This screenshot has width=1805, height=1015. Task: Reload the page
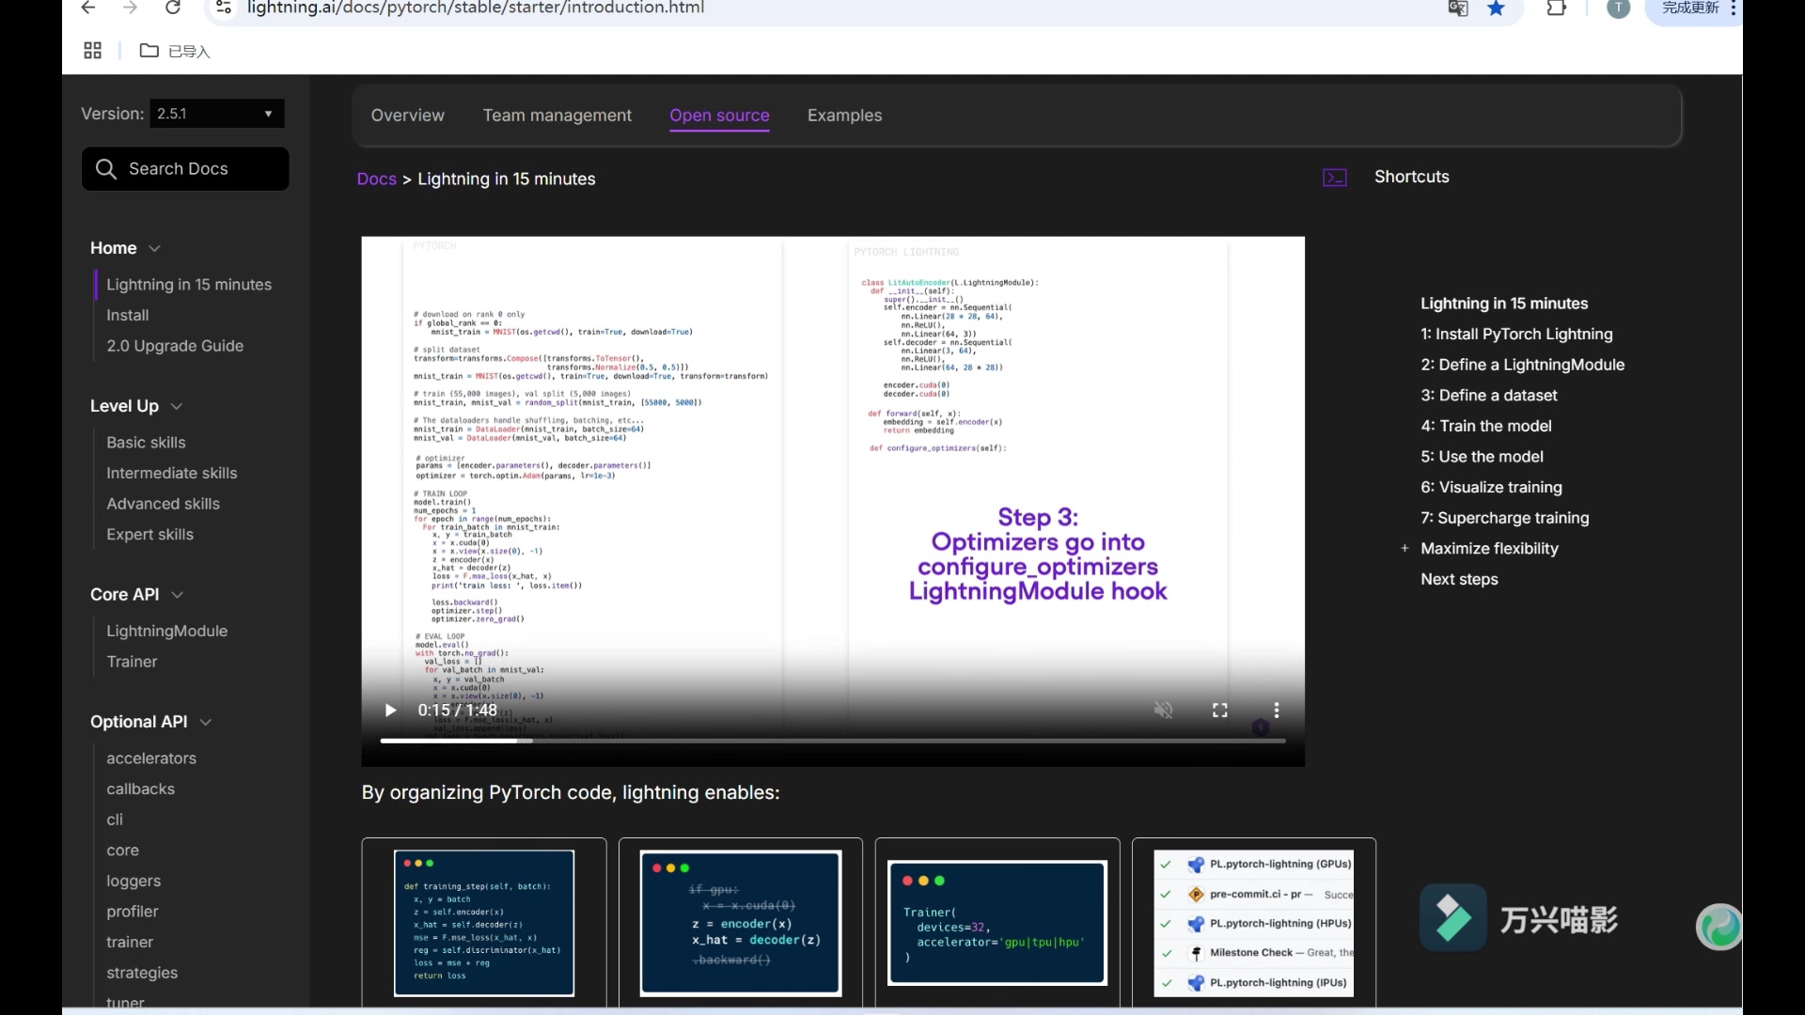pyautogui.click(x=173, y=8)
